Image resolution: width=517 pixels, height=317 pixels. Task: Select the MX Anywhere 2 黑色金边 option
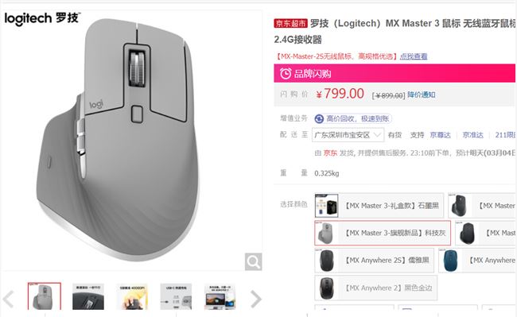[x=376, y=288]
